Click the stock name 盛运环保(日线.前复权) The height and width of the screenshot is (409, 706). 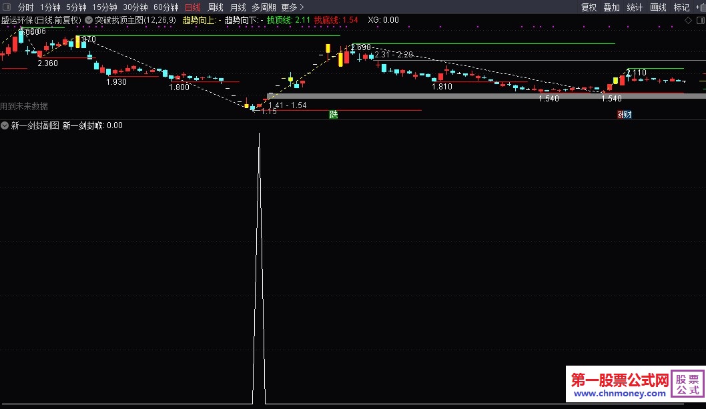(x=41, y=20)
